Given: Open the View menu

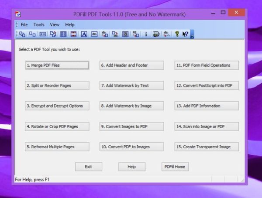Looking at the screenshot, I should [x=55, y=24].
